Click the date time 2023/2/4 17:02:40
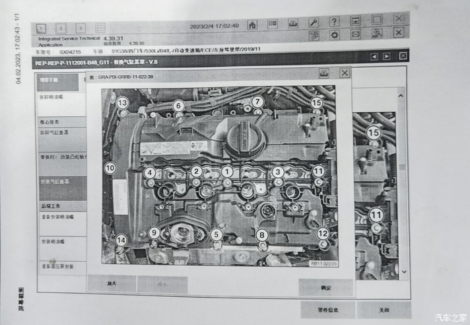Screen dimensions: 470x325 [x=214, y=26]
